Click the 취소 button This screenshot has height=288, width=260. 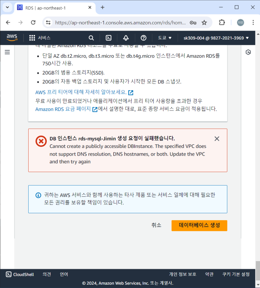click(x=156, y=225)
